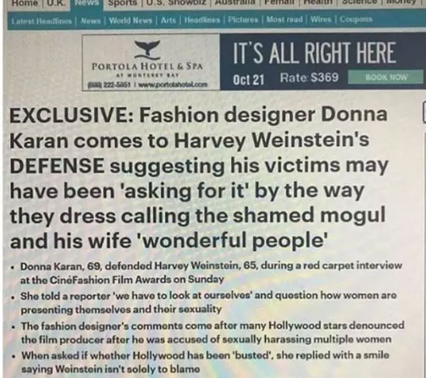Open the Pictures submenu link
The image size is (426, 378).
(243, 19)
